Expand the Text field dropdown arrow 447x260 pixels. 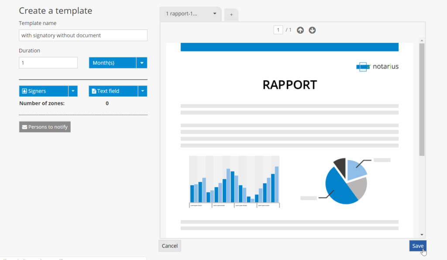pyautogui.click(x=142, y=91)
